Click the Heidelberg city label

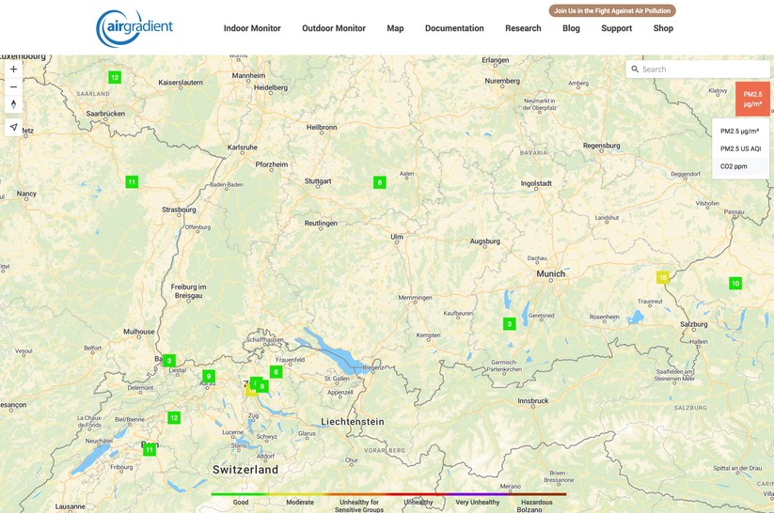(x=271, y=87)
